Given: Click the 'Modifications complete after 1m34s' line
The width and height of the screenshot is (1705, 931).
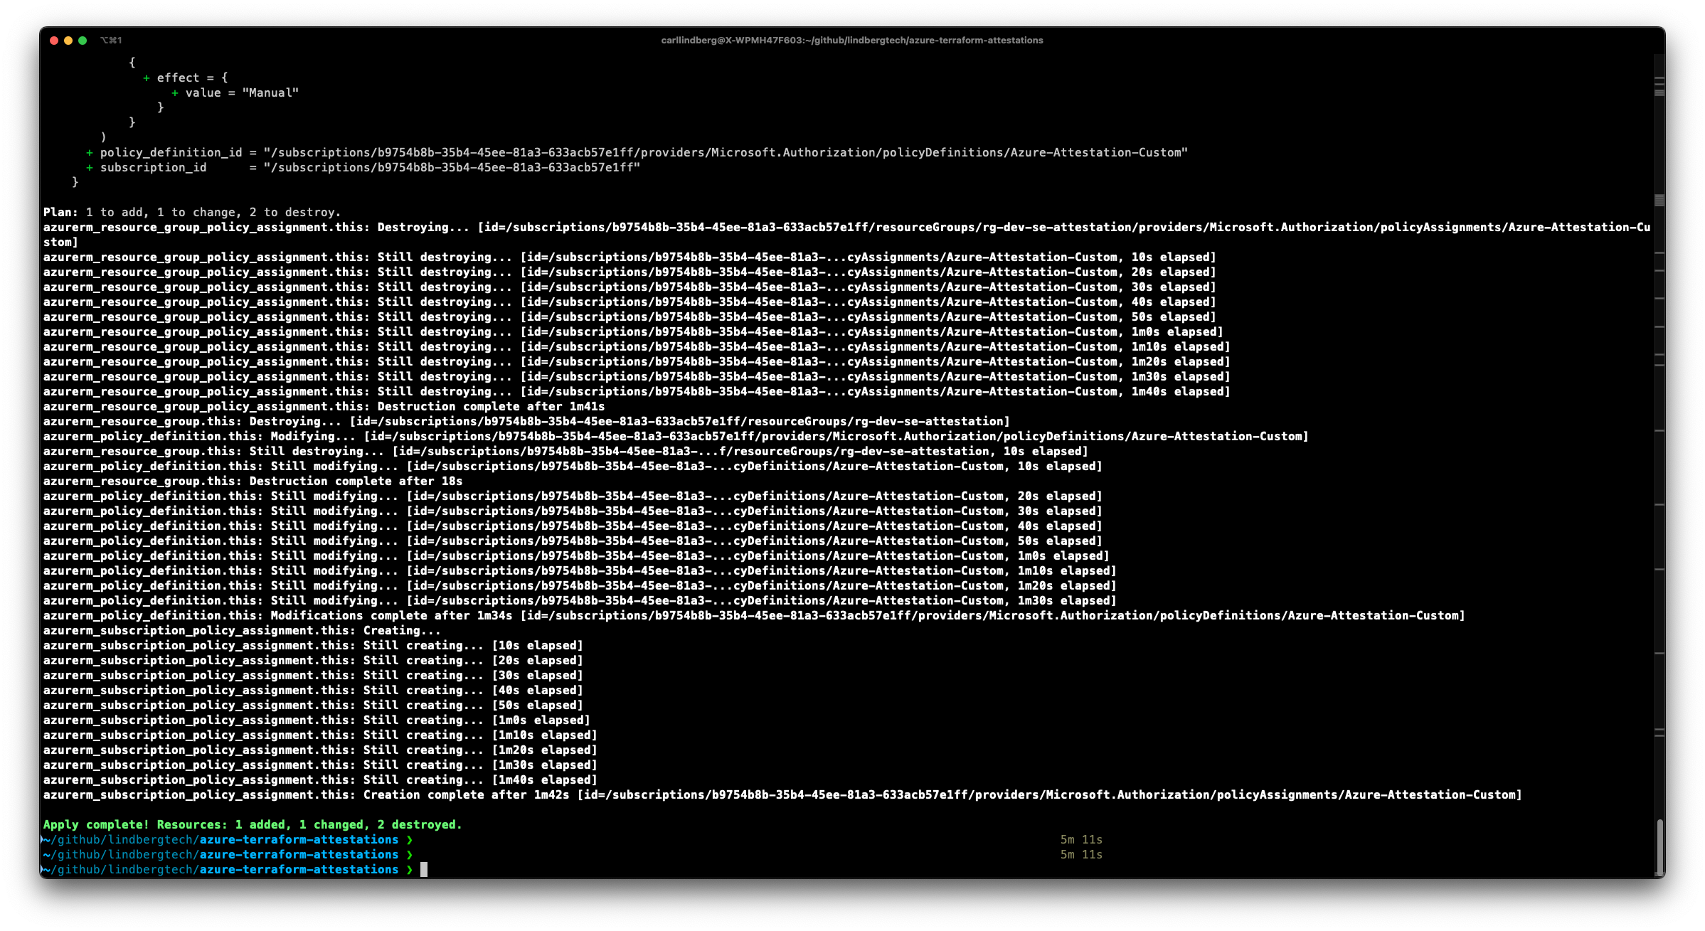Looking at the screenshot, I should tap(391, 616).
